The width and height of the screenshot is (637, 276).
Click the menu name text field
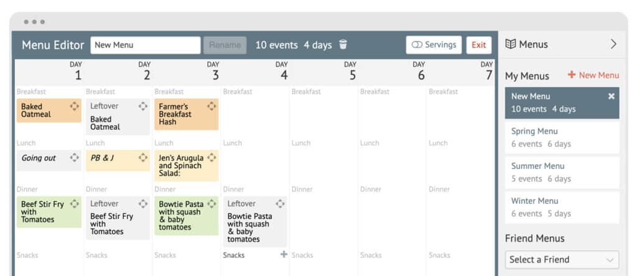(x=146, y=45)
